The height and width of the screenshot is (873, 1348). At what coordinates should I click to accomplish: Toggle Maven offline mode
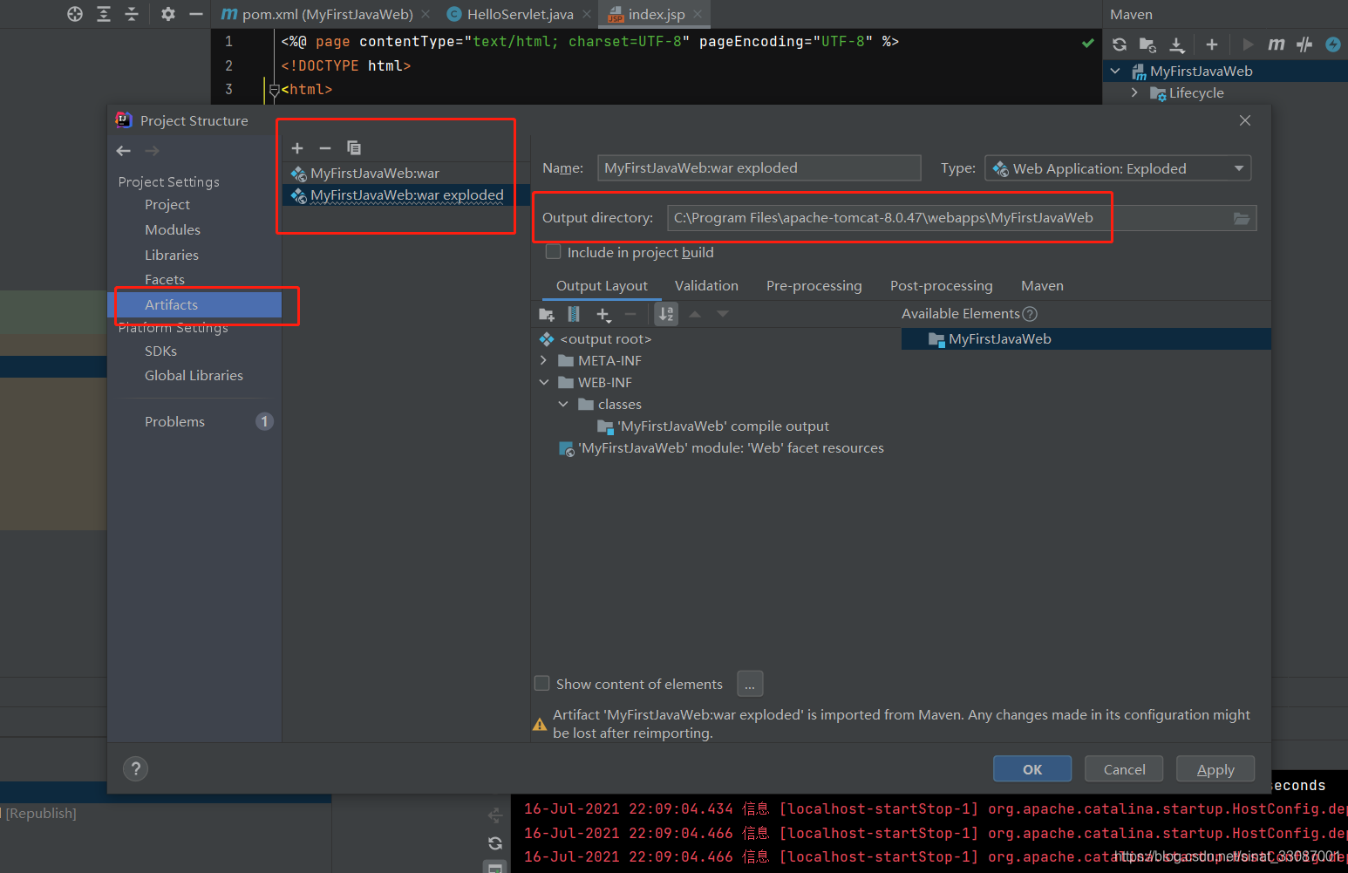pyautogui.click(x=1304, y=44)
